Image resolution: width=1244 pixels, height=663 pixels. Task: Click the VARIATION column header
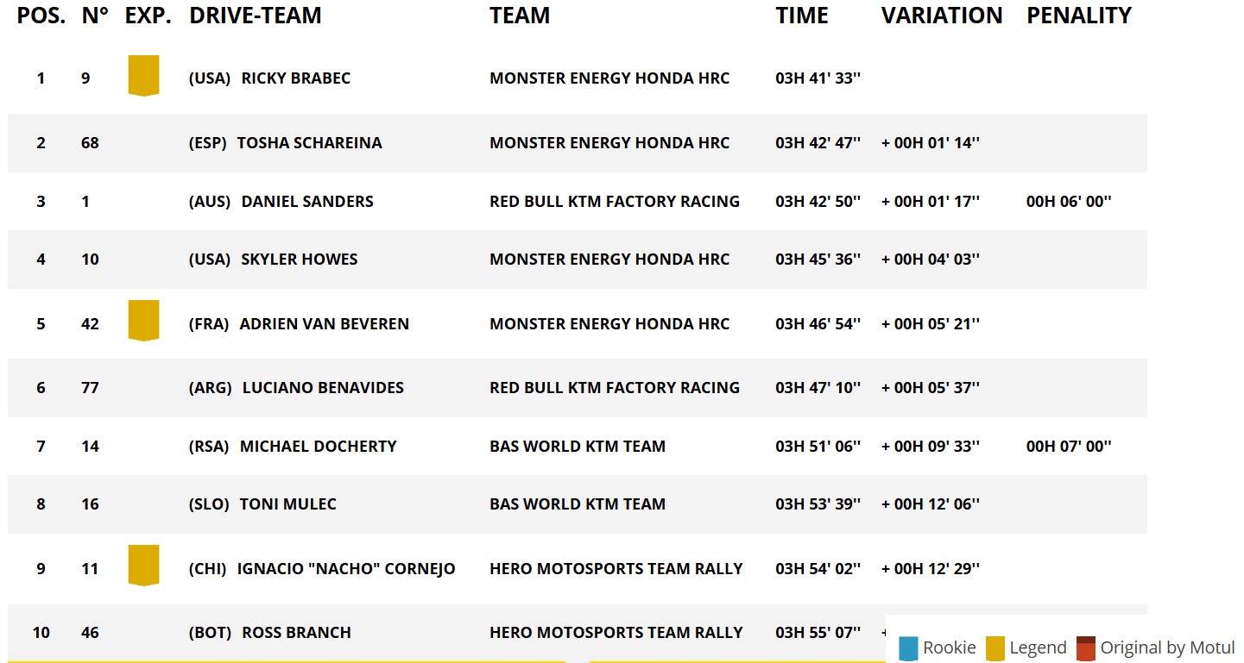[941, 16]
